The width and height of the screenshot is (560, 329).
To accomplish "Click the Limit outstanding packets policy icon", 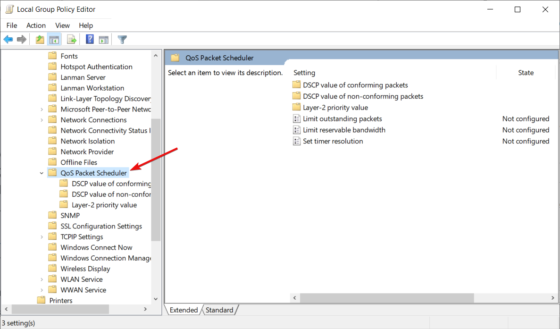I will (x=296, y=118).
